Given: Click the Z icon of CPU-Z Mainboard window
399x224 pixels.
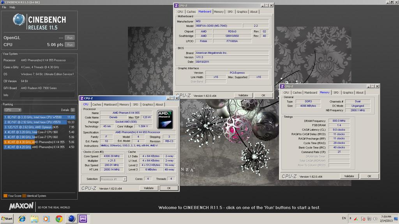Looking at the screenshot, I should click(176, 5).
